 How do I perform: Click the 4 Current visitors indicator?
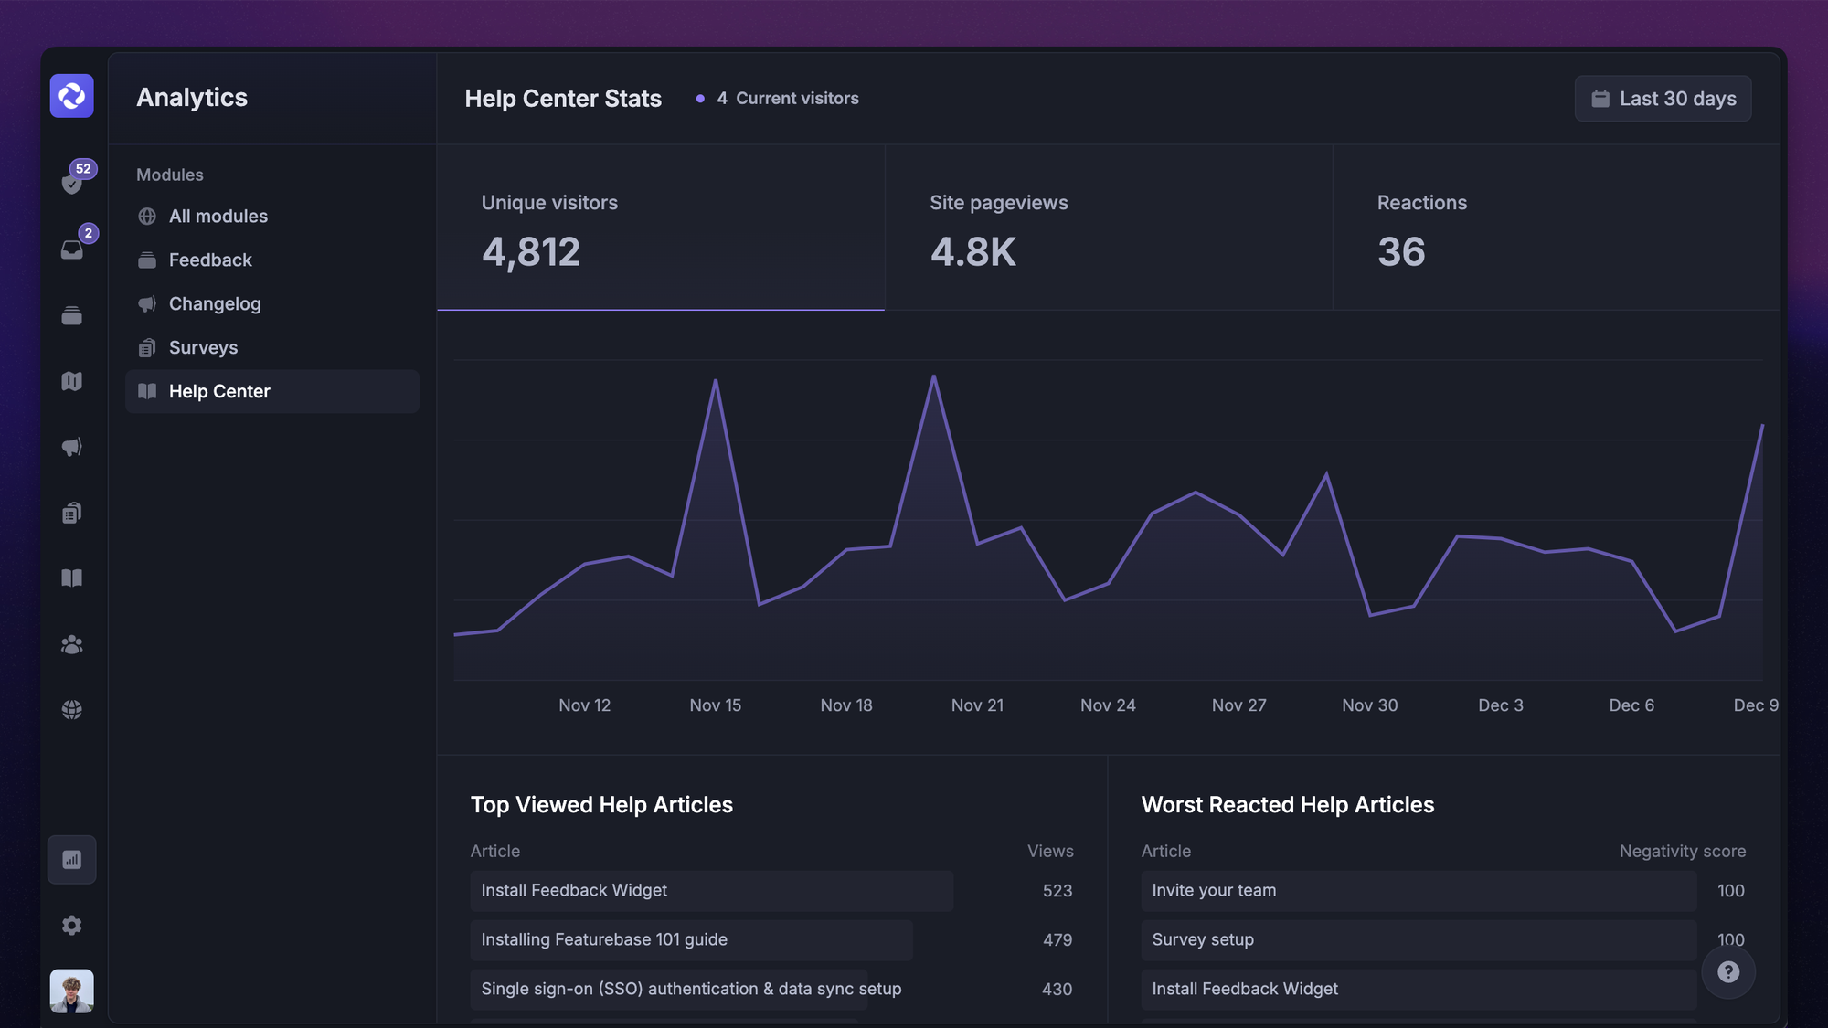pos(778,99)
